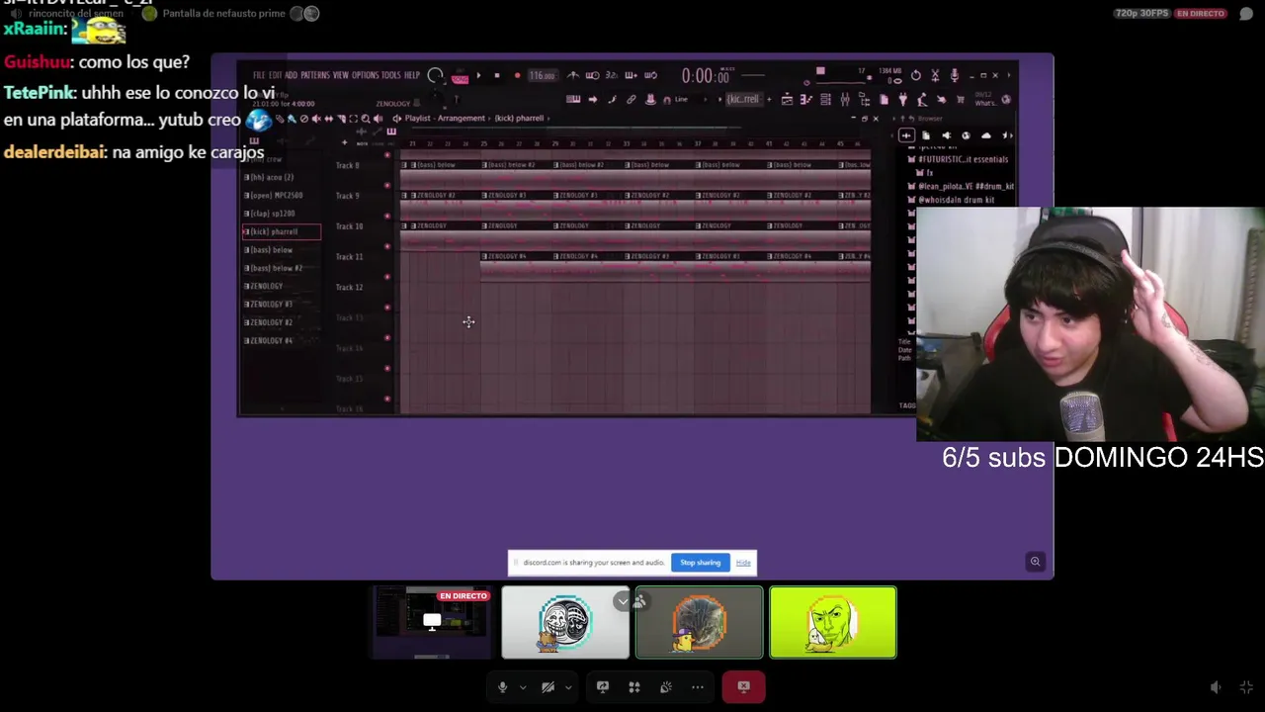This screenshot has height=712, width=1265.
Task: Select the EN DIRECTO stream thumbnail
Action: coord(432,622)
